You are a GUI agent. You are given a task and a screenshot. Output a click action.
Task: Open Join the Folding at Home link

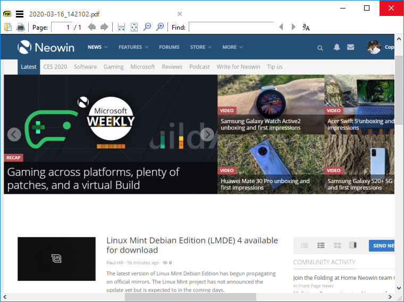(x=344, y=278)
